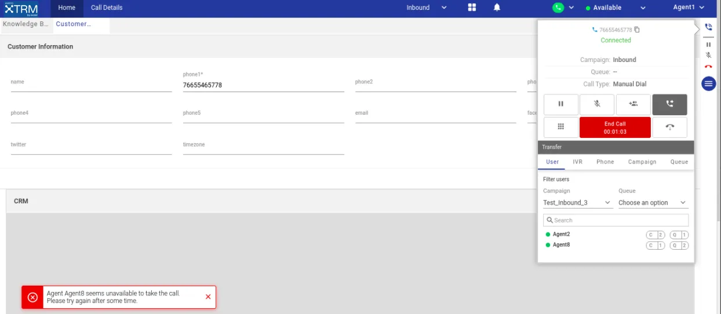Mute microphone in the call panel
This screenshot has height=314, width=721.
tap(597, 104)
